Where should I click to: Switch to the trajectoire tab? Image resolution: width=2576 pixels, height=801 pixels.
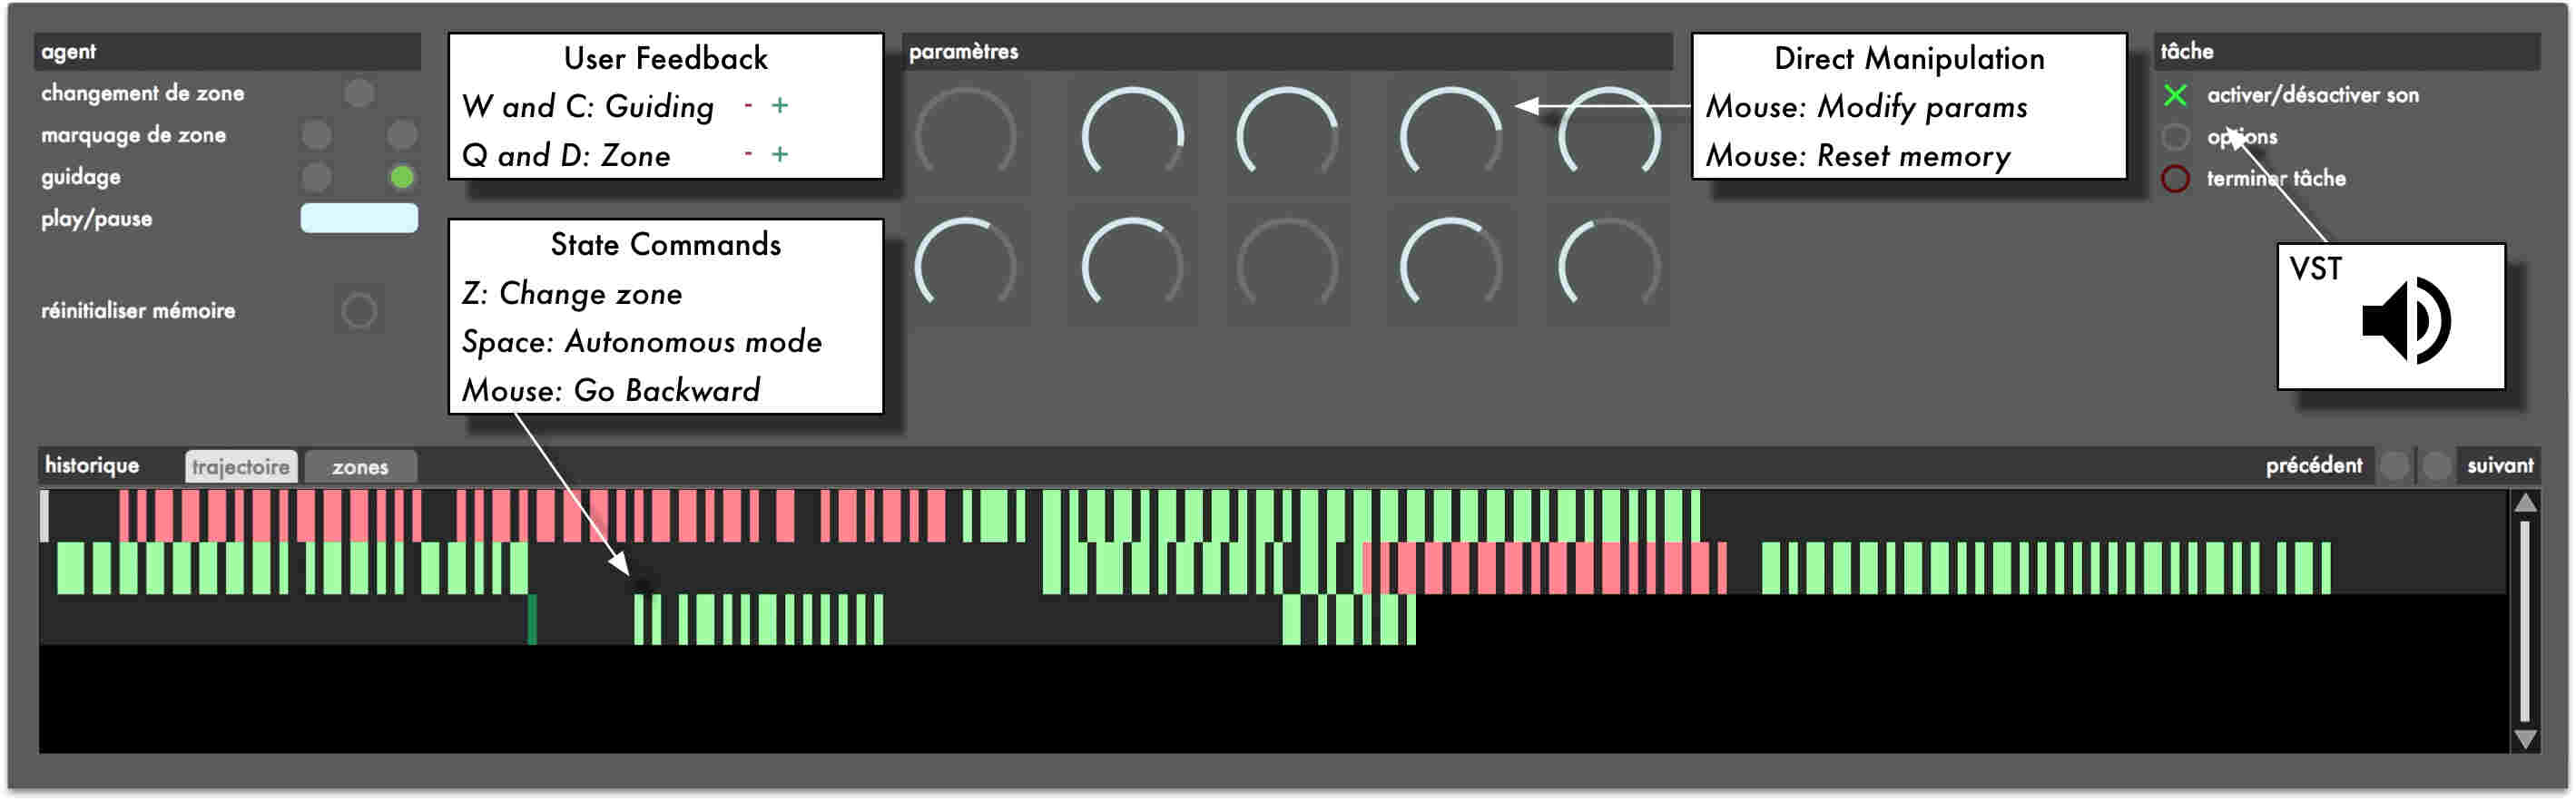click(x=241, y=467)
